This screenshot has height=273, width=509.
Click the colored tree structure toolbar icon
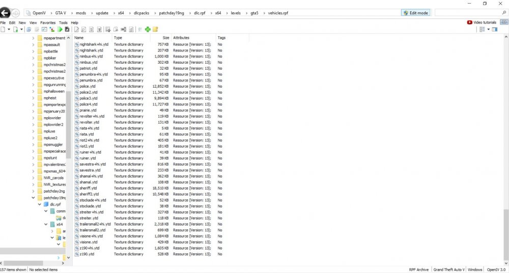[x=52, y=30]
